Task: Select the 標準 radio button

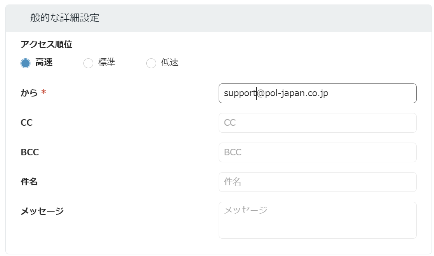Action: tap(88, 63)
